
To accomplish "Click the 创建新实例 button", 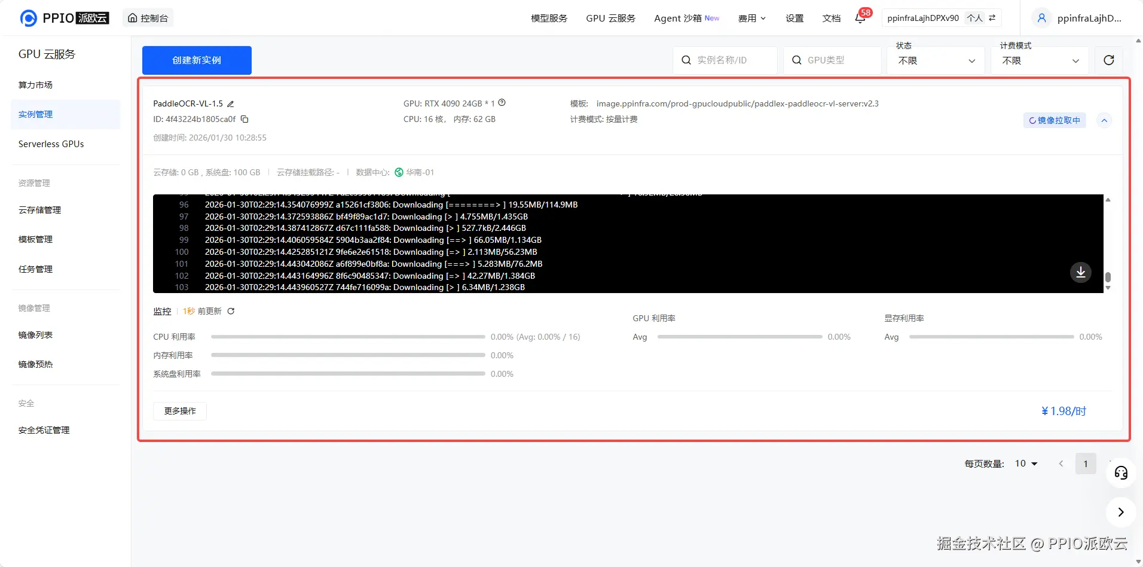I will point(197,60).
